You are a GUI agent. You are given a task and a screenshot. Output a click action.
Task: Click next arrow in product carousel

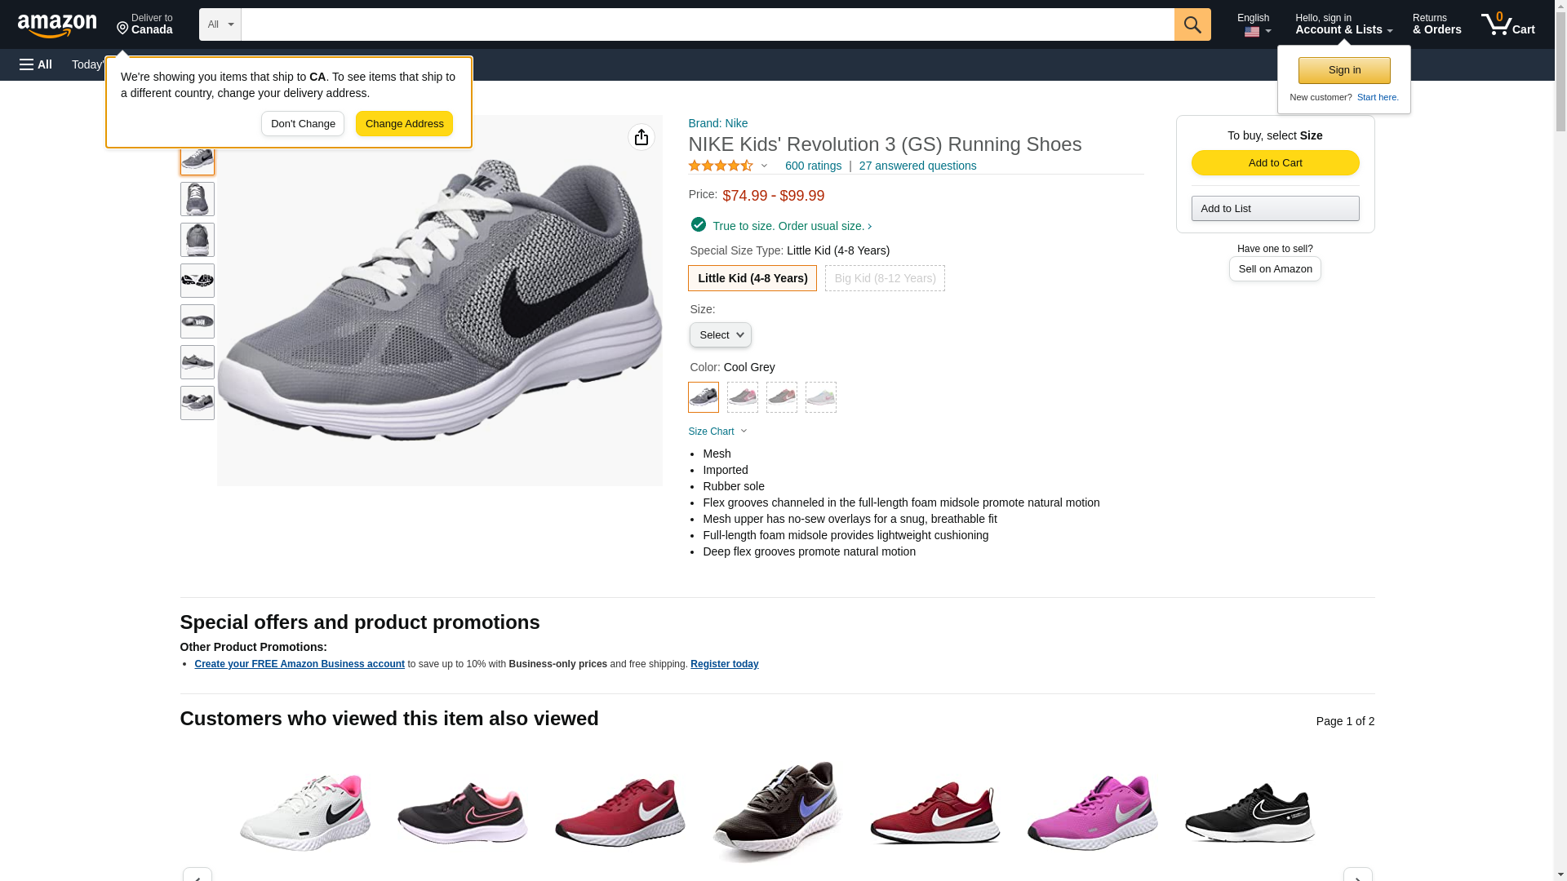[1357, 874]
